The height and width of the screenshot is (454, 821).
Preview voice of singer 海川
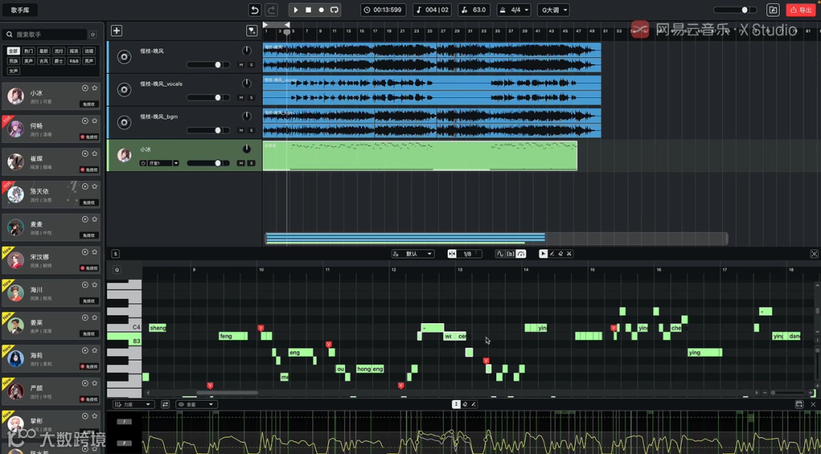pos(85,285)
